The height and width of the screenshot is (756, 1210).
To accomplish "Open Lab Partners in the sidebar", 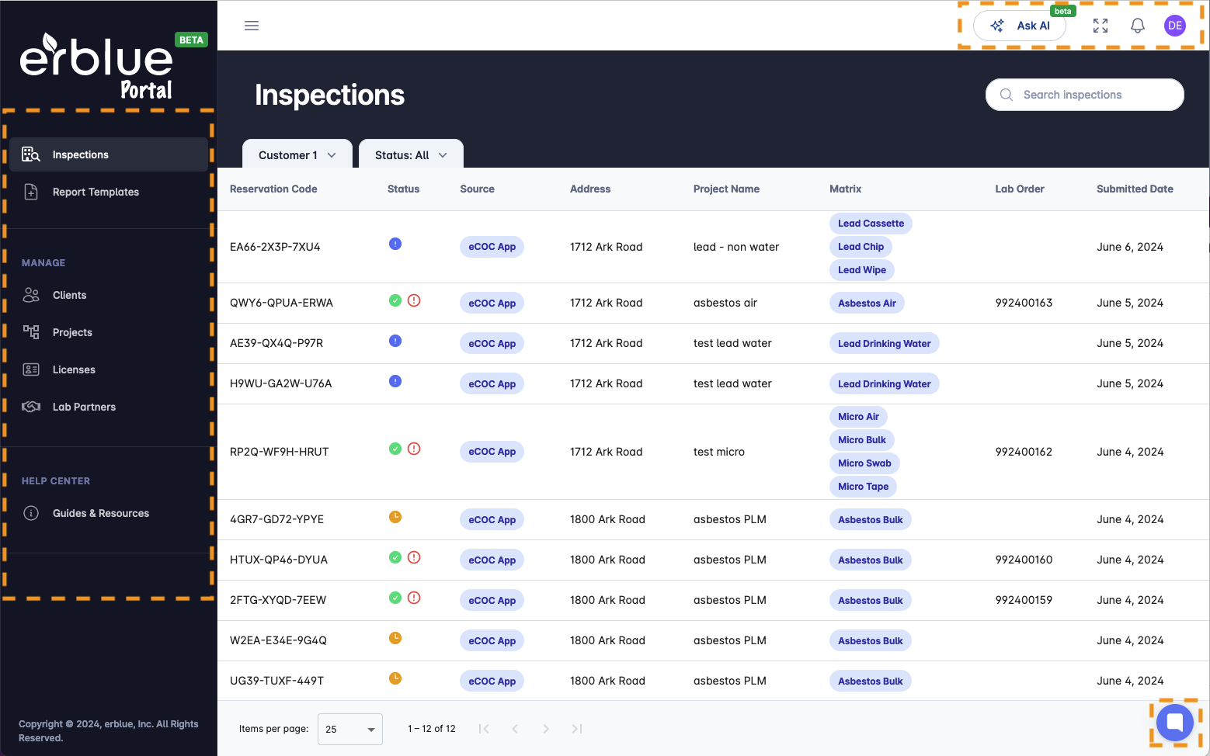I will click(x=109, y=407).
